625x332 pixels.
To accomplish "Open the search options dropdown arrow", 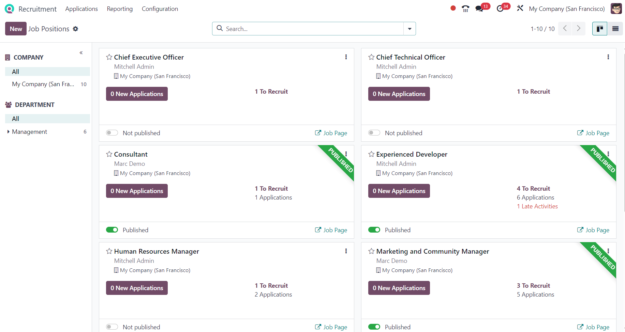I will click(410, 29).
